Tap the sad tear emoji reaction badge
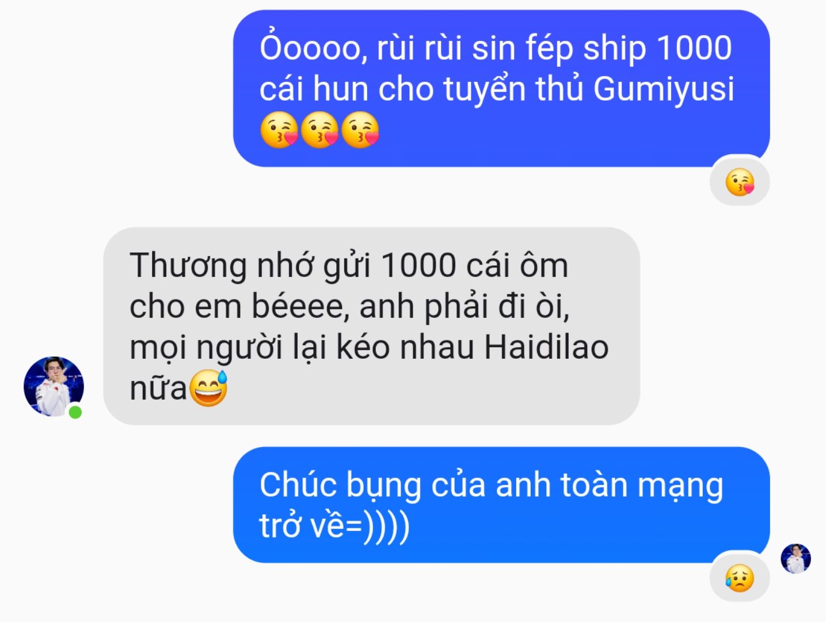The width and height of the screenshot is (826, 622). click(x=740, y=578)
